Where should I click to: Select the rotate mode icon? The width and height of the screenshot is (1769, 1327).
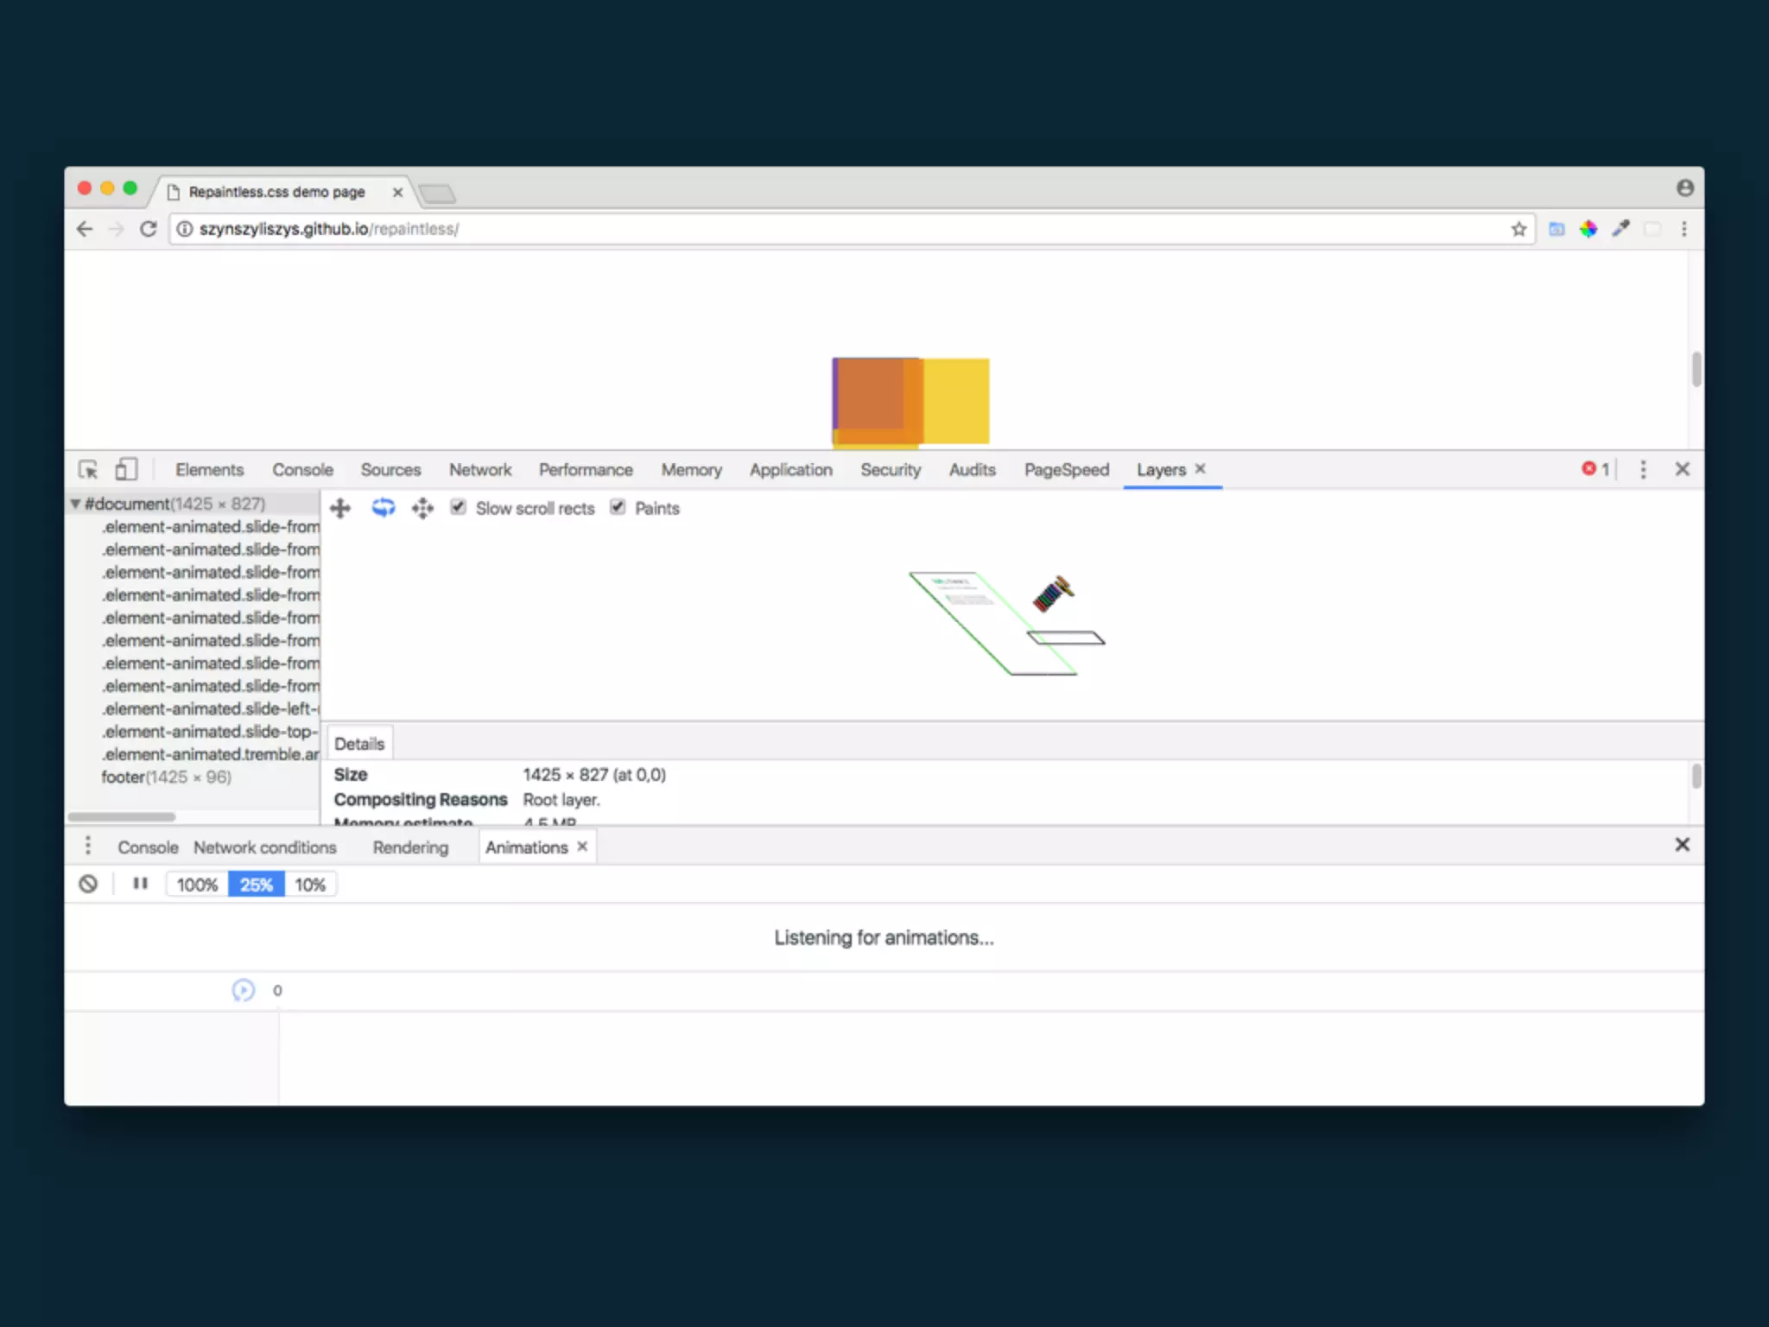[x=383, y=508]
